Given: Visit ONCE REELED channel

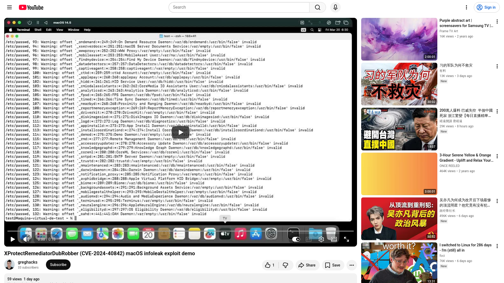Looking at the screenshot, I should [x=449, y=166].
